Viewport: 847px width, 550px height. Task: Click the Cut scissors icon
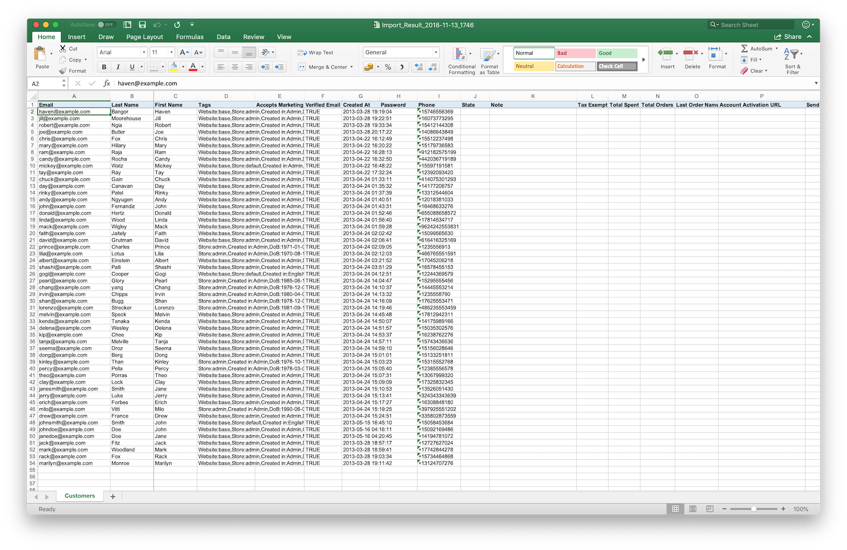point(63,48)
